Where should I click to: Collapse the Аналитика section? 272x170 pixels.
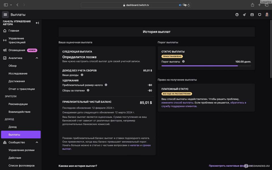(37, 58)
